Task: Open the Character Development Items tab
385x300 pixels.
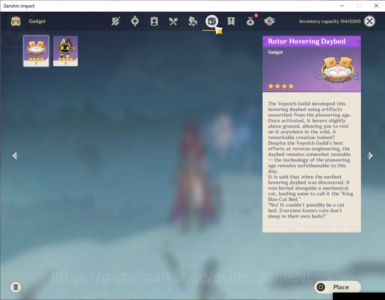Action: (154, 21)
